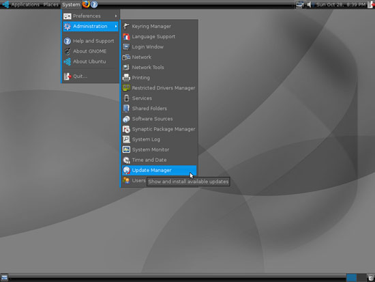The width and height of the screenshot is (375, 282).
Task: Click the Printing printer icon
Action: [126, 78]
